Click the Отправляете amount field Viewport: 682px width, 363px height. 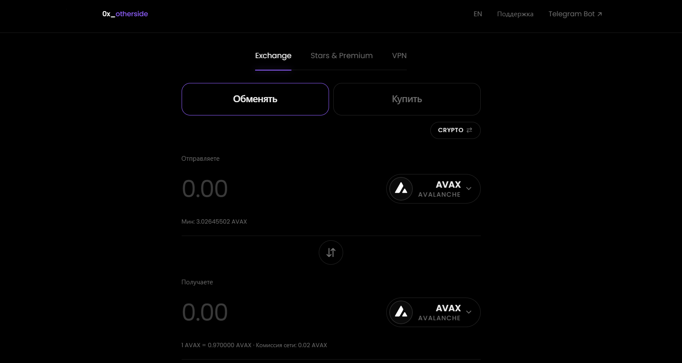[x=282, y=189]
